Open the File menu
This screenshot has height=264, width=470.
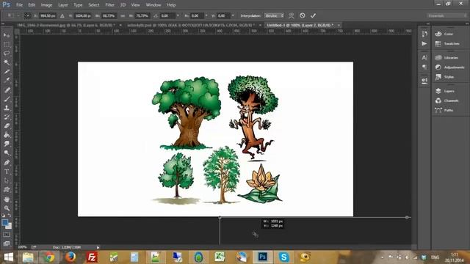pos(20,5)
